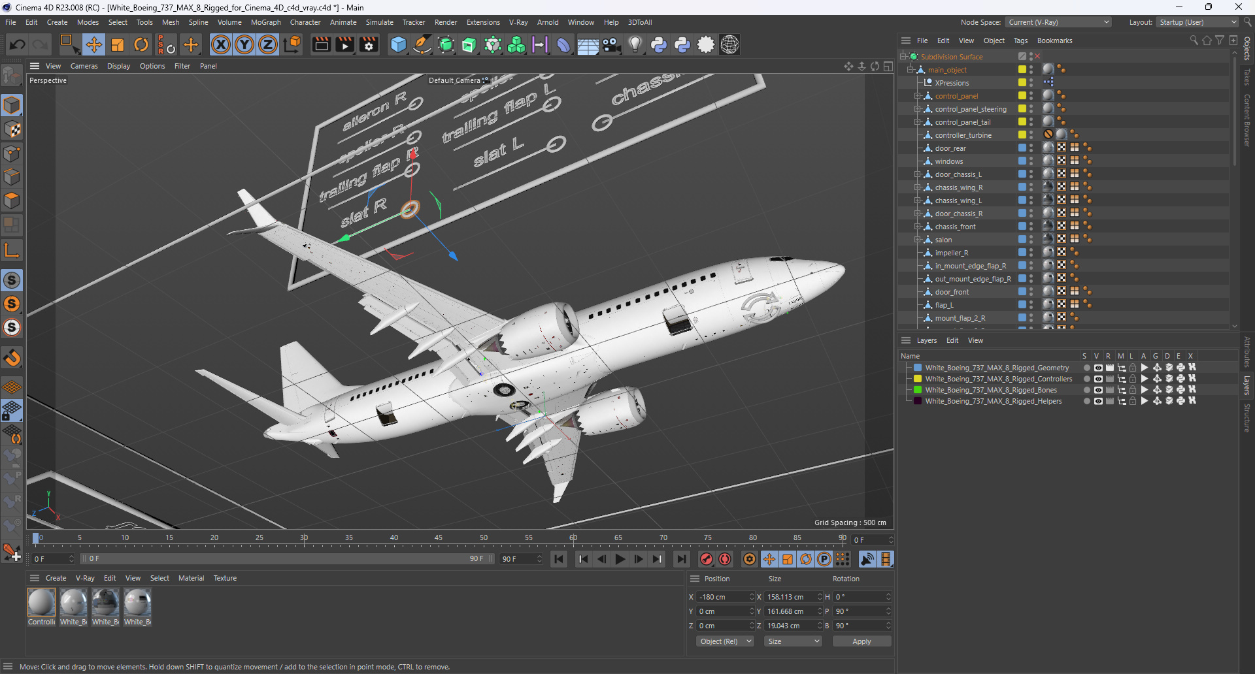Expand the control_panel object

coord(918,96)
